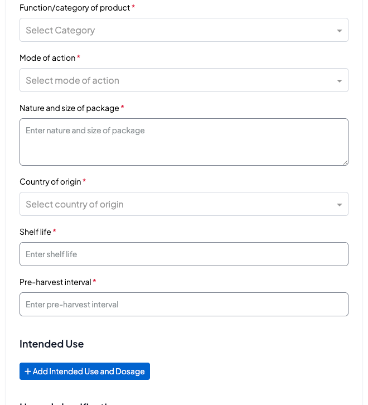The image size is (368, 405).
Task: Click the Nature and size of package label
Action: click(x=69, y=108)
